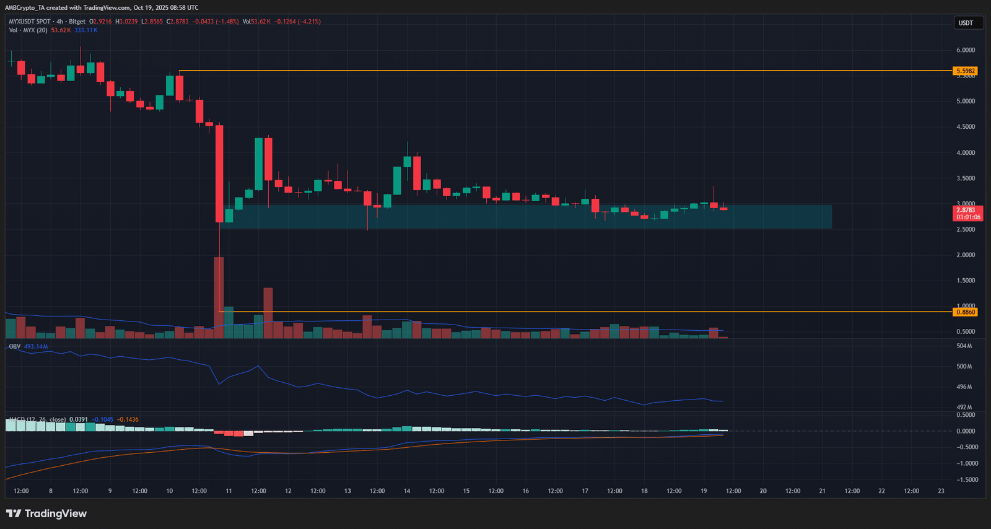Click the TradingView logo icon
Screen dimensions: 991x529
pyautogui.click(x=14, y=514)
